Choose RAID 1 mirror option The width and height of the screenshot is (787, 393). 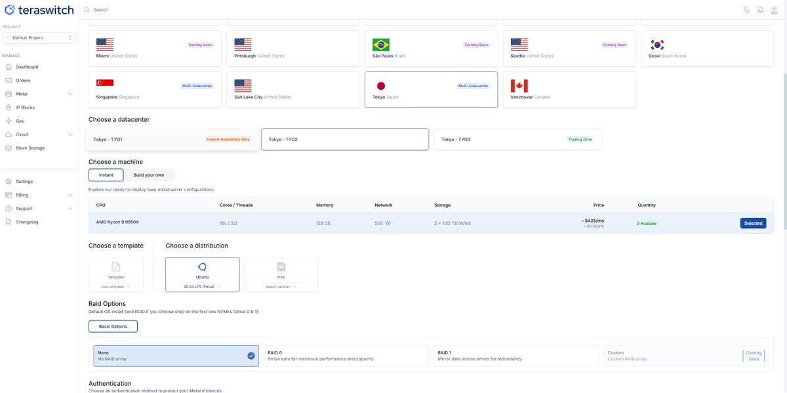tap(515, 356)
